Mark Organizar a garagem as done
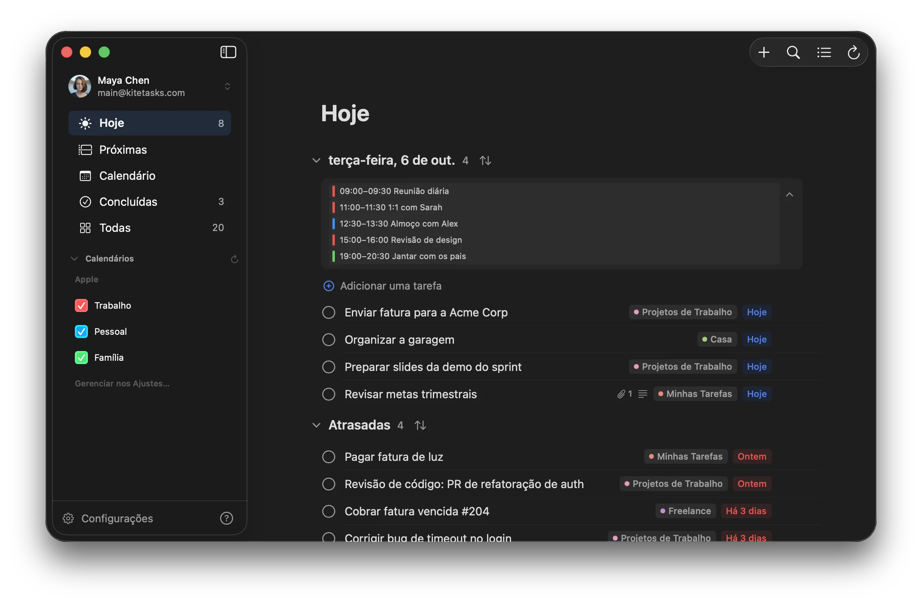 pos(329,340)
